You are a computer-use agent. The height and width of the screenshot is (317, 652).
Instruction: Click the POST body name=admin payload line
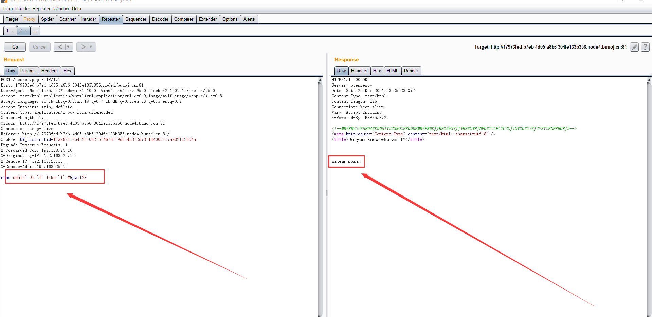point(44,178)
